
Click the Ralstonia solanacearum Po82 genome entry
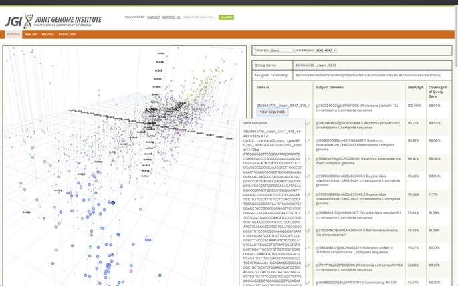(x=358, y=161)
